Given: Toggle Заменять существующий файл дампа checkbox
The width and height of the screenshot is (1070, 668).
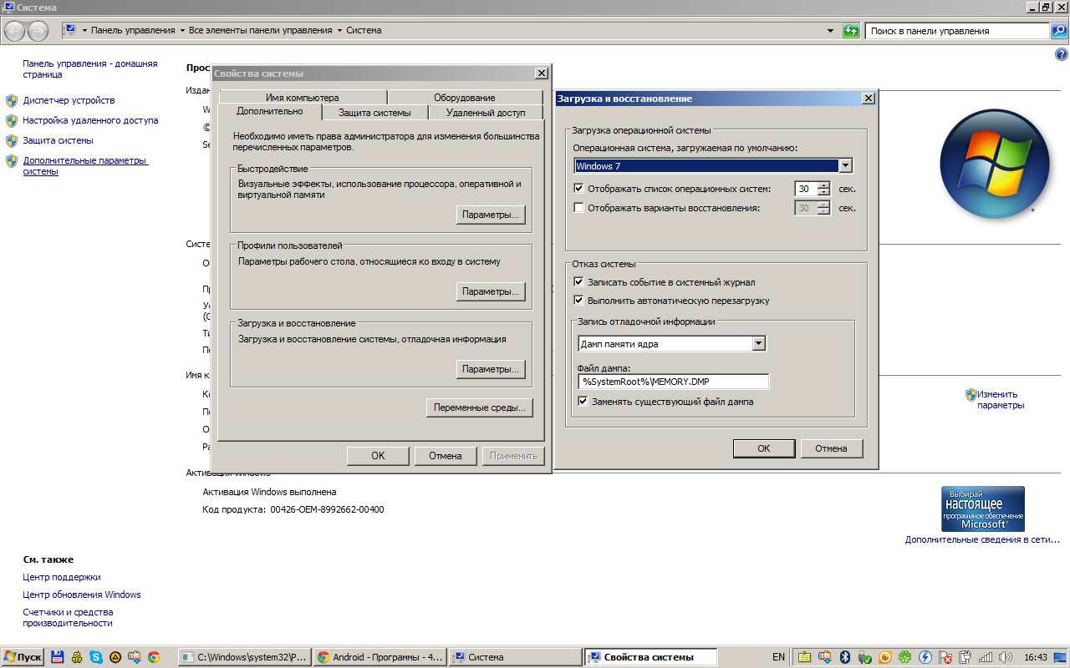Looking at the screenshot, I should pos(583,402).
